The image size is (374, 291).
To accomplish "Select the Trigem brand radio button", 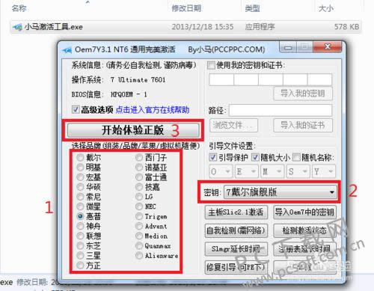I will coord(139,216).
